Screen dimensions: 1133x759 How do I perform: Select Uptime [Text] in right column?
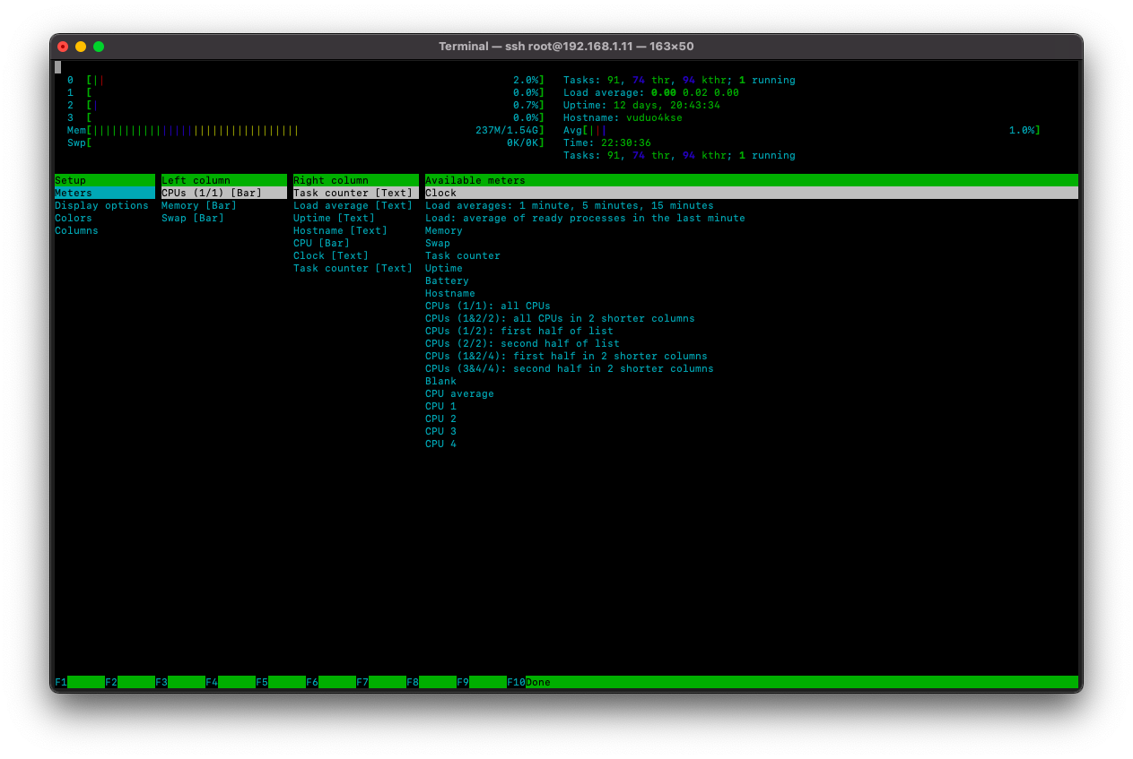334,219
